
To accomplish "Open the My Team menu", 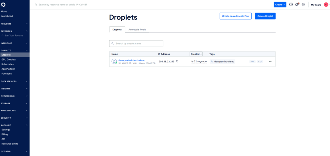I will (x=316, y=5).
